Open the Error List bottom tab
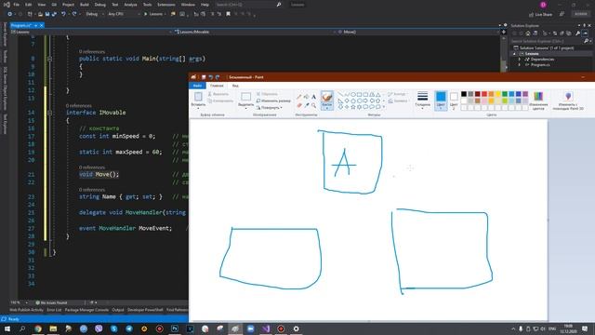The image size is (595, 335). 54,310
